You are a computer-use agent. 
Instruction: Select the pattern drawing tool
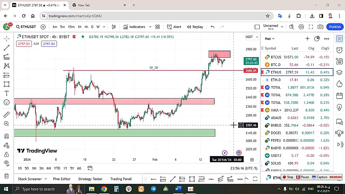pyautogui.click(x=7, y=66)
